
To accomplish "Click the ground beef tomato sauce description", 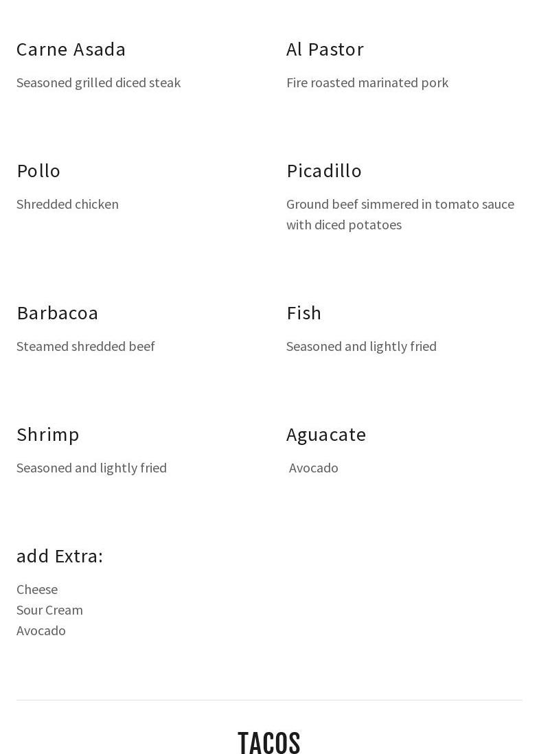I will pyautogui.click(x=400, y=214).
